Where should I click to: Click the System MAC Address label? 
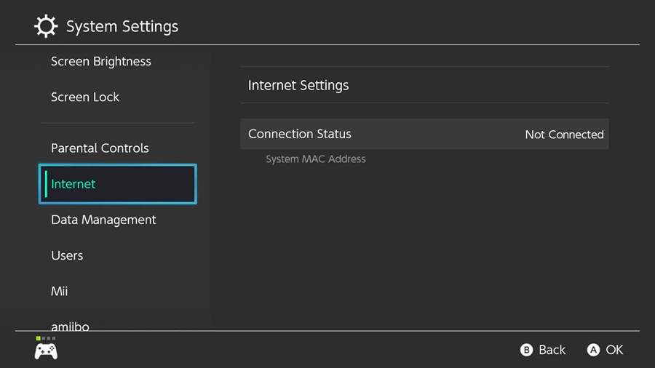[315, 159]
